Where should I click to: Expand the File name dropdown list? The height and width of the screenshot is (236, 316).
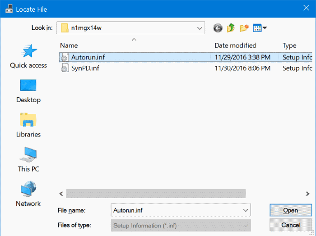[246, 210]
